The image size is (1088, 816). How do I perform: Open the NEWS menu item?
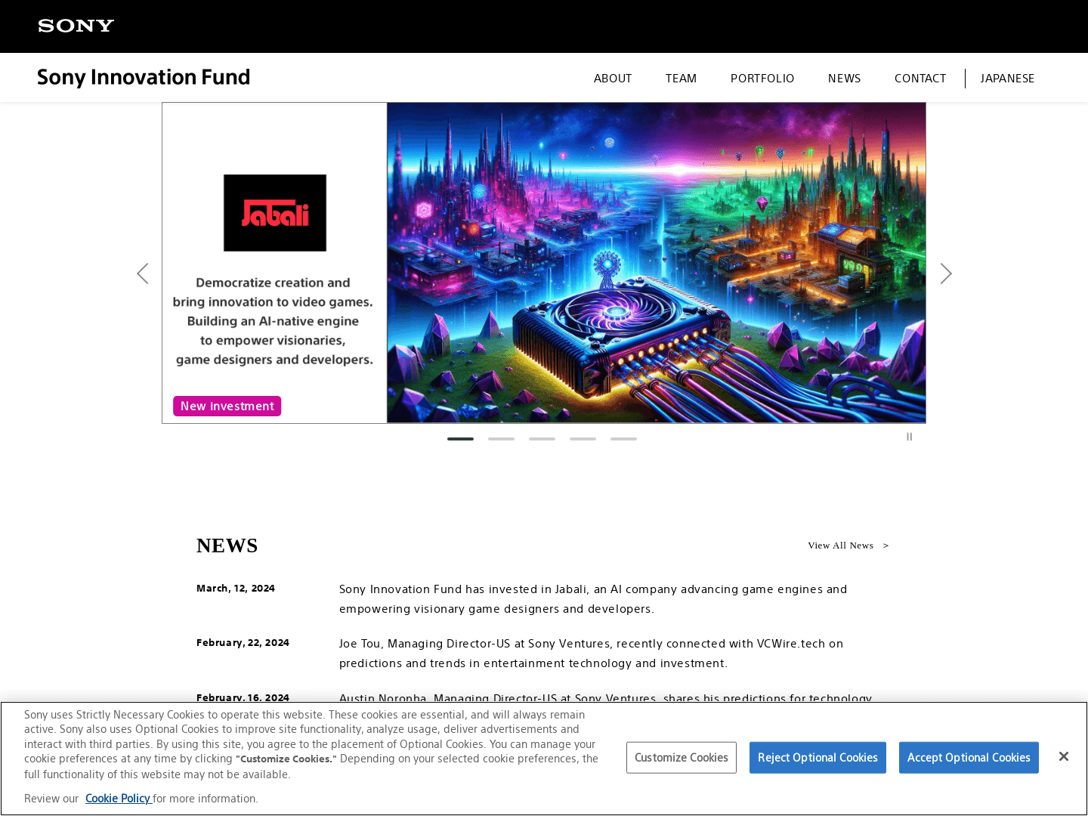click(x=844, y=78)
